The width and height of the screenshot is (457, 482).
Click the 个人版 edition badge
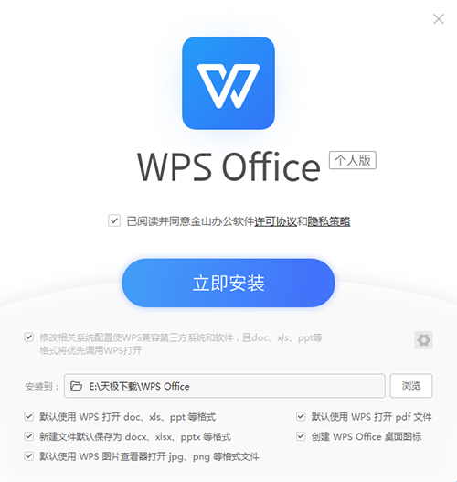(x=353, y=160)
